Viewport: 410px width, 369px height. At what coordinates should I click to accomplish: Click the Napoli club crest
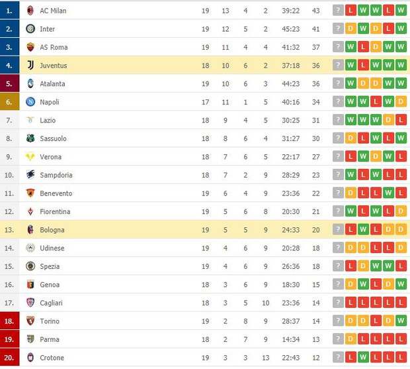tap(30, 102)
